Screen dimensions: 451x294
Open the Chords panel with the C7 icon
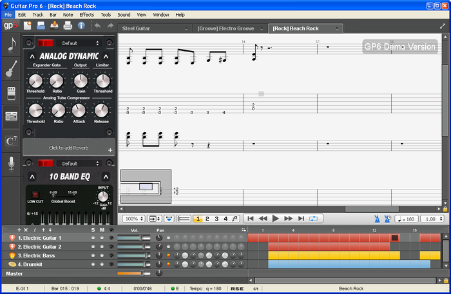pos(11,141)
